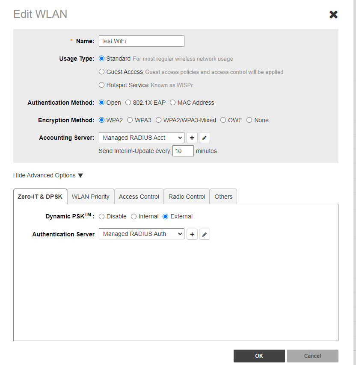Select Standard usage type

pos(101,59)
